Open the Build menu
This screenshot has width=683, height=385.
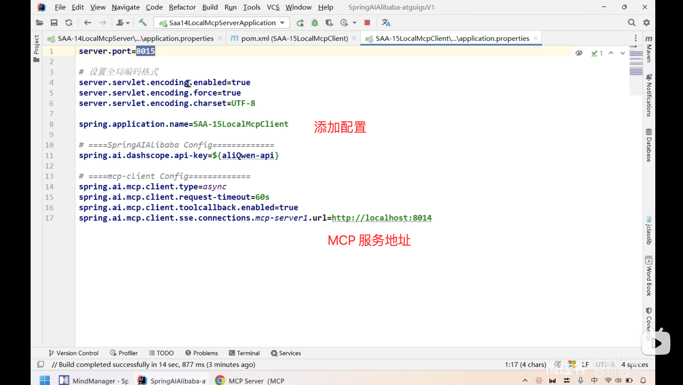[210, 7]
